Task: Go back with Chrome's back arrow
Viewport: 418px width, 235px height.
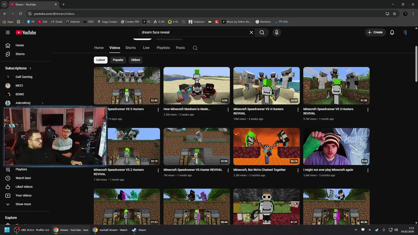Action: coord(5,14)
